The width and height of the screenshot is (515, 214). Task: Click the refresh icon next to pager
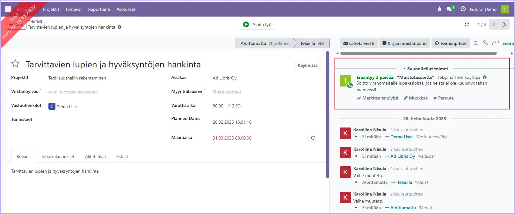467,24
